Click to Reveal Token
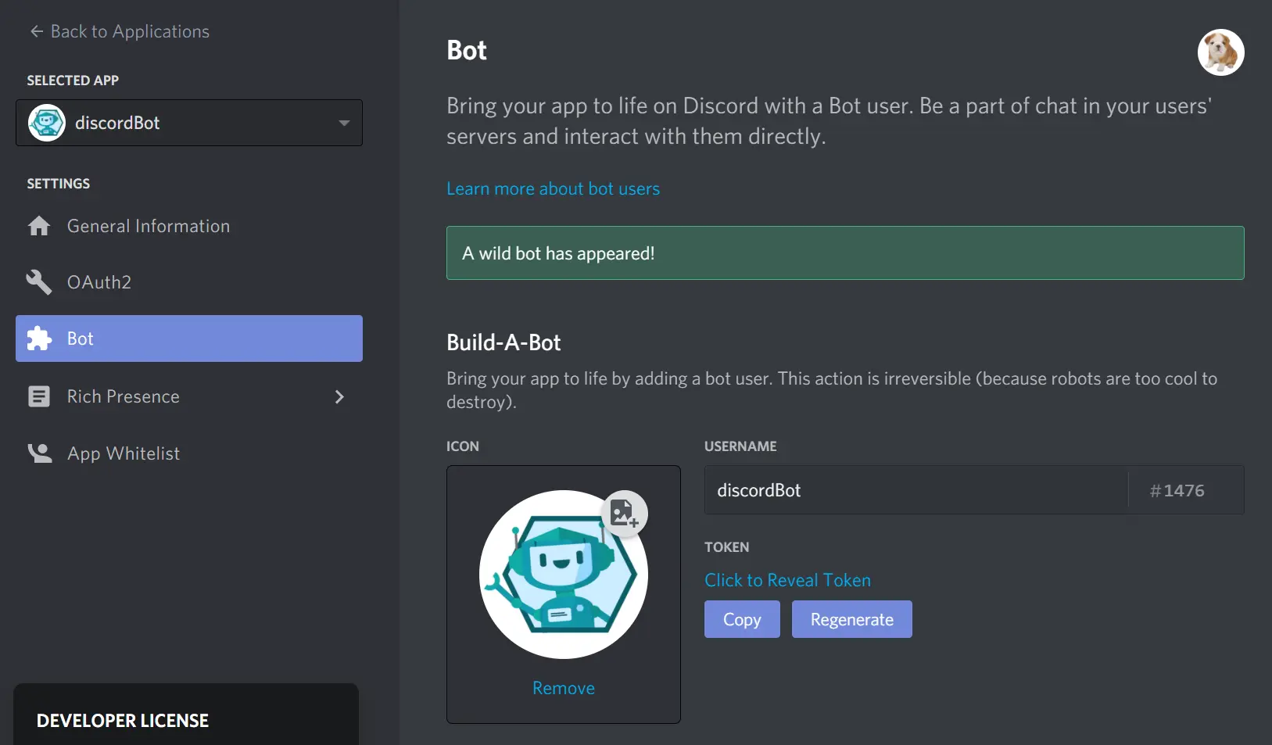The image size is (1272, 745). point(787,579)
